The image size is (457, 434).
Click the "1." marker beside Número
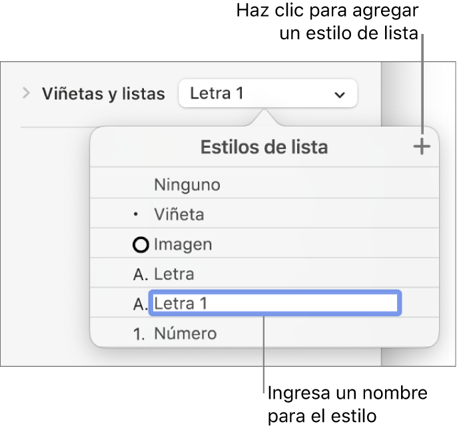pyautogui.click(x=140, y=333)
